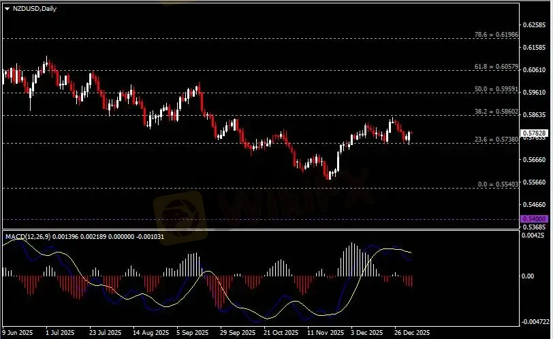This screenshot has height=339, width=553.
Task: Click the 14 Aug 2025 date label
Action: click(151, 333)
